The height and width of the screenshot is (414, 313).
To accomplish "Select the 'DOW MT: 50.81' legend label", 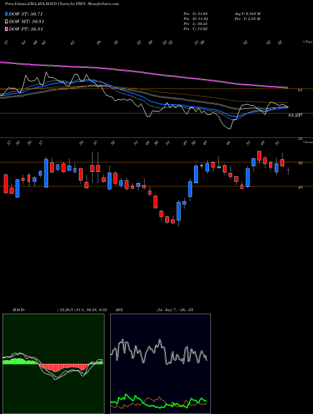I will 26,21.
